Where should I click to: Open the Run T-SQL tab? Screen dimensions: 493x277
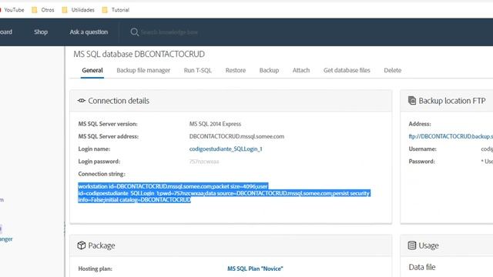pos(197,70)
